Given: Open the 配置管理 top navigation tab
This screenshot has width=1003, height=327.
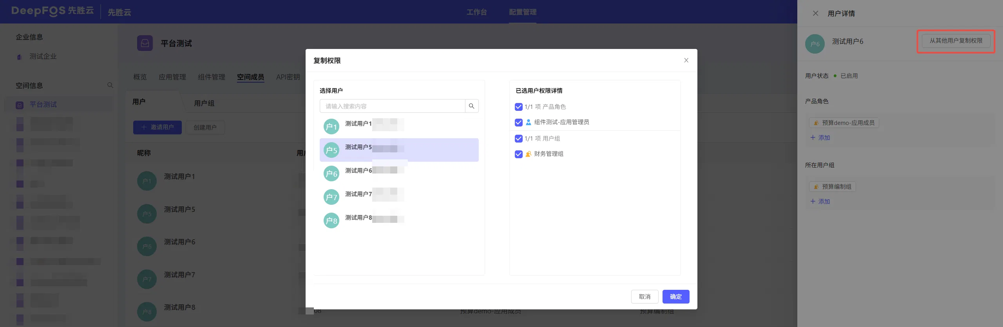Looking at the screenshot, I should [523, 12].
